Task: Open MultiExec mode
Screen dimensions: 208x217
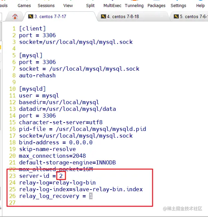Action: [113, 6]
